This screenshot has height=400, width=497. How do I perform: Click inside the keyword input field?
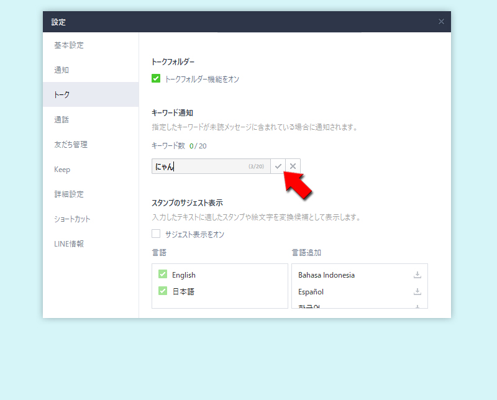[x=205, y=166]
